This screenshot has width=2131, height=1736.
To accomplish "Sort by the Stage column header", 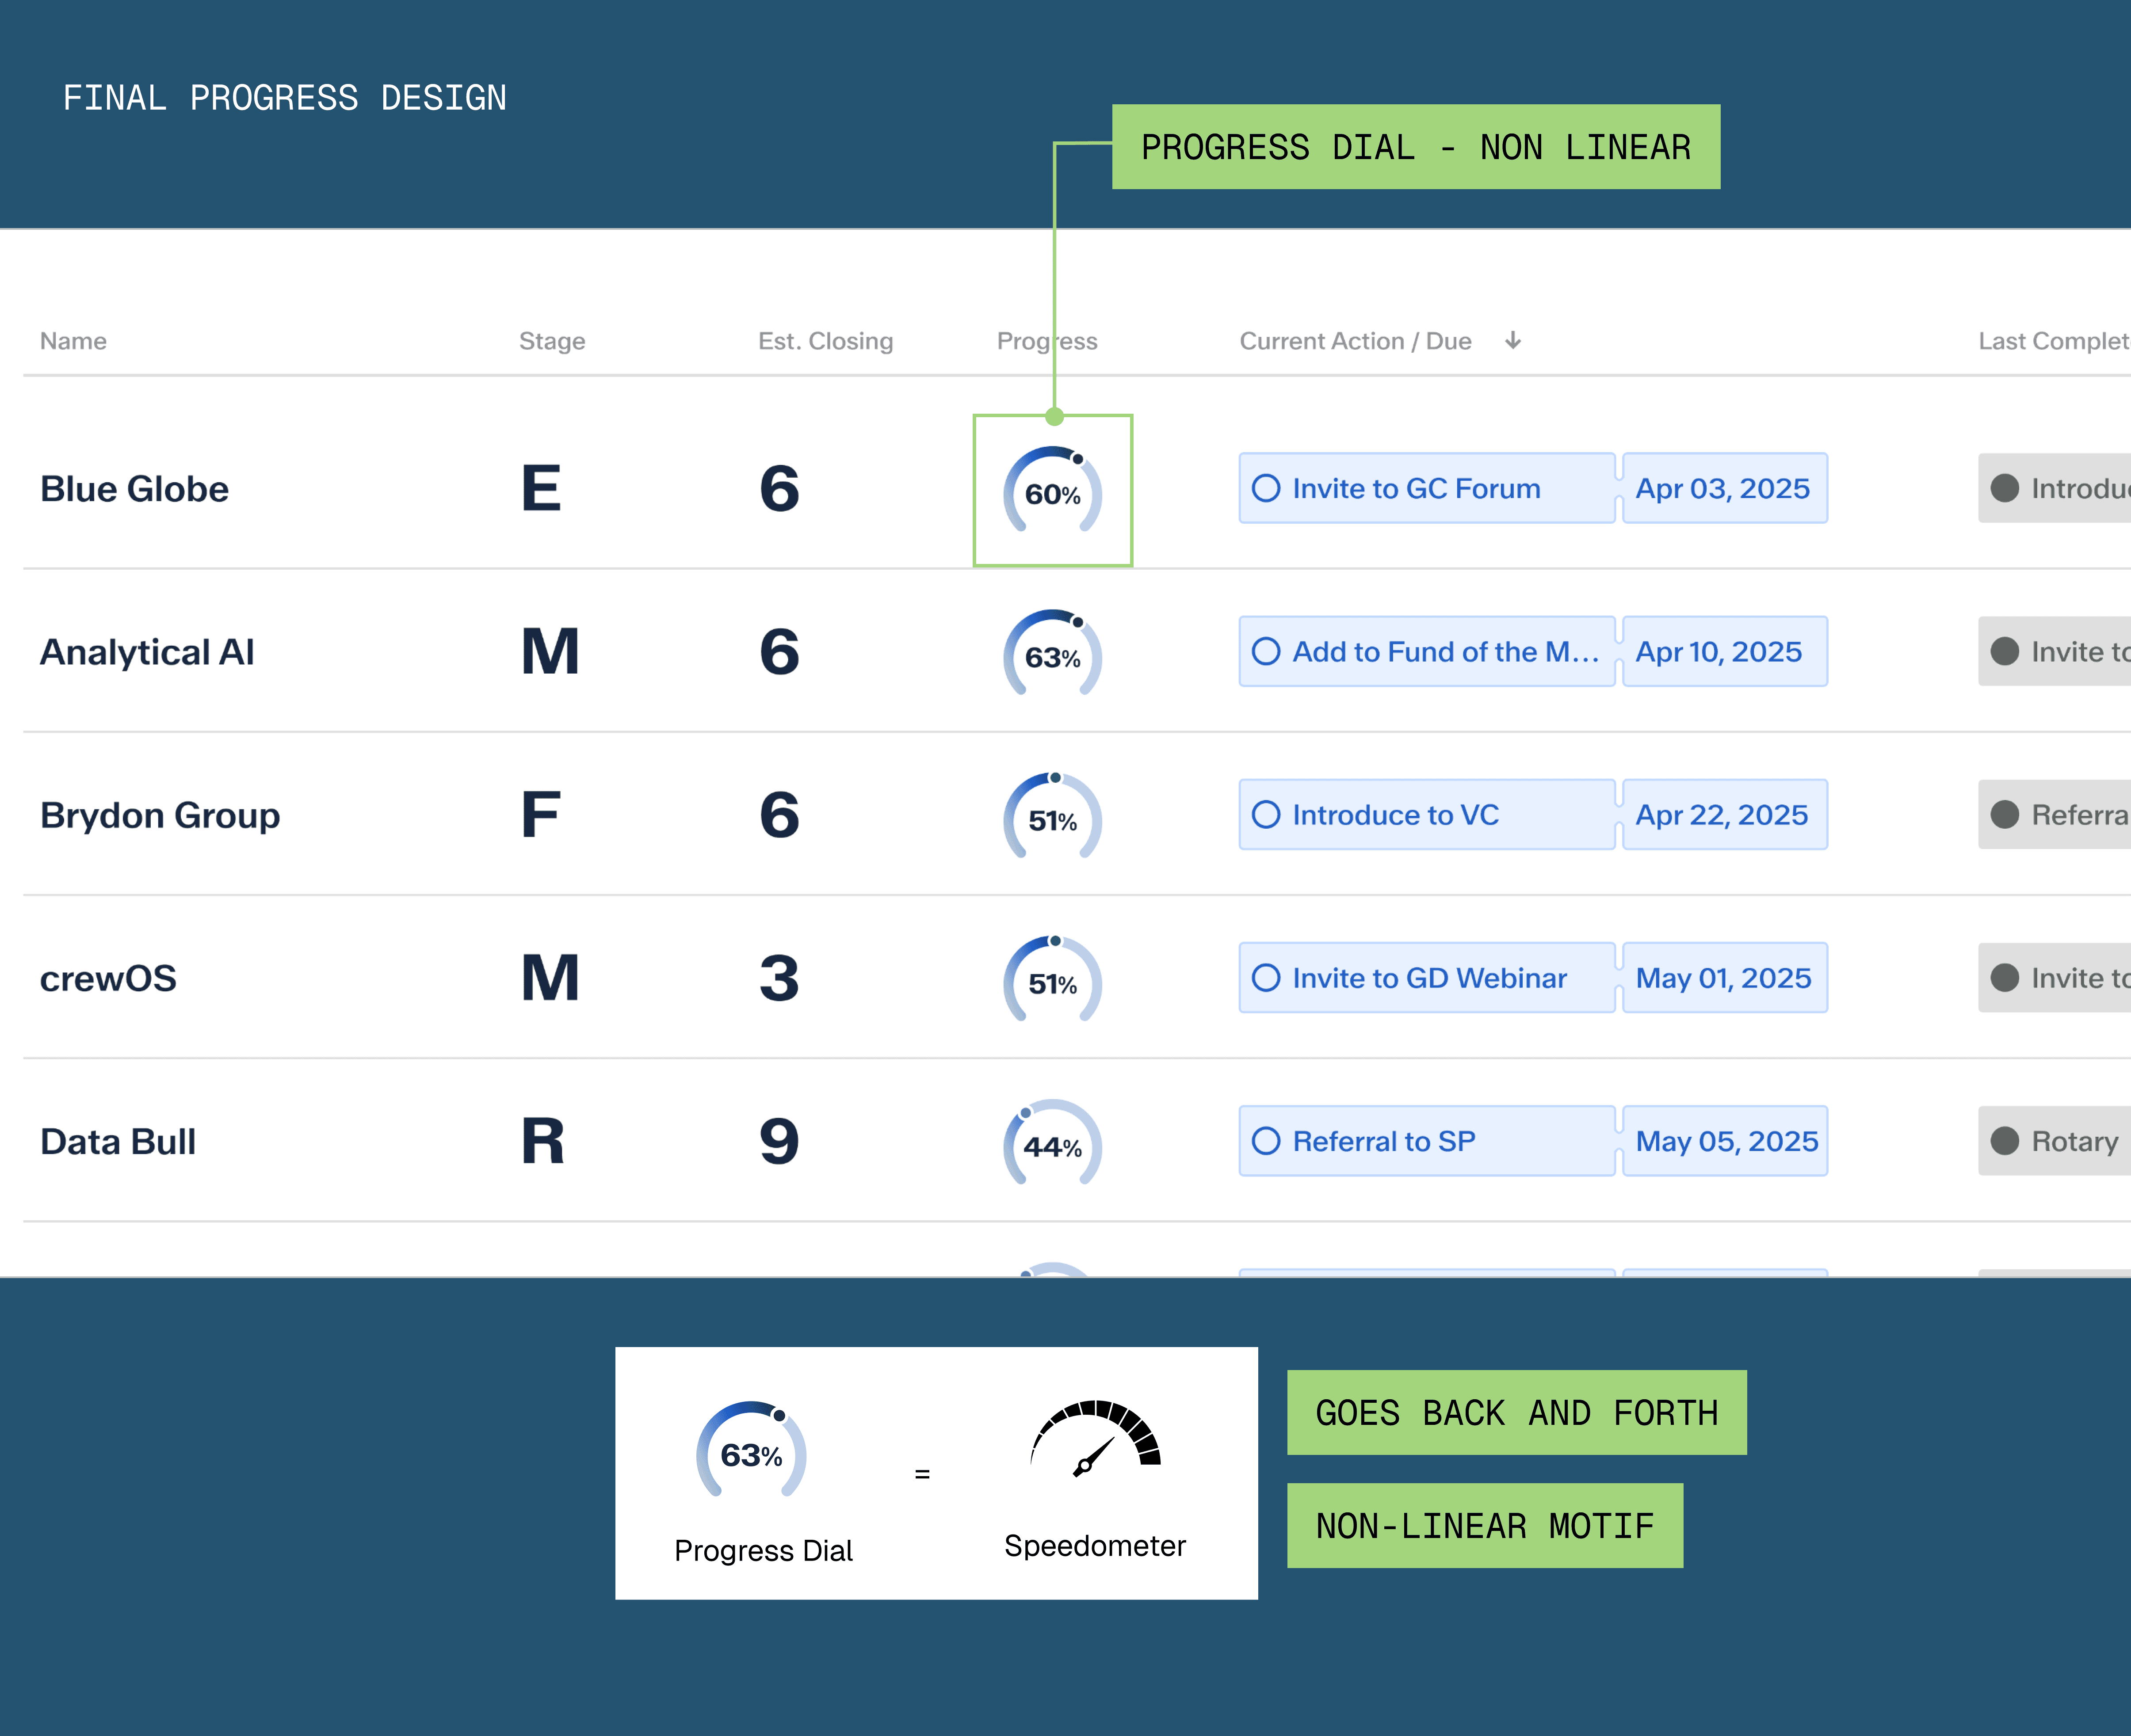I will point(551,341).
